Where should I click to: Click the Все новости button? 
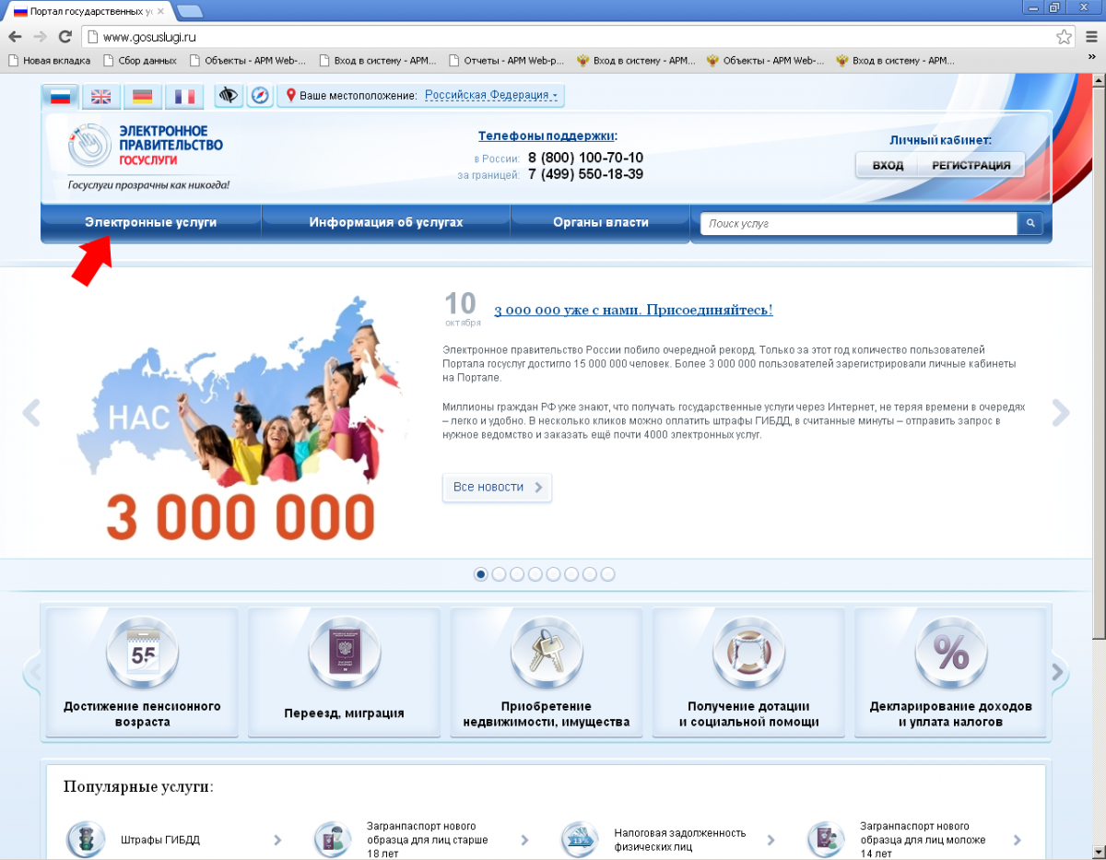point(497,488)
